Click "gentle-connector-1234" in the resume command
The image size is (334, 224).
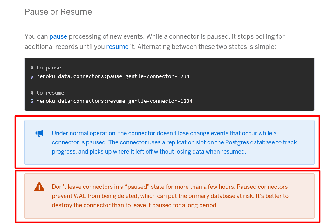tap(160, 101)
